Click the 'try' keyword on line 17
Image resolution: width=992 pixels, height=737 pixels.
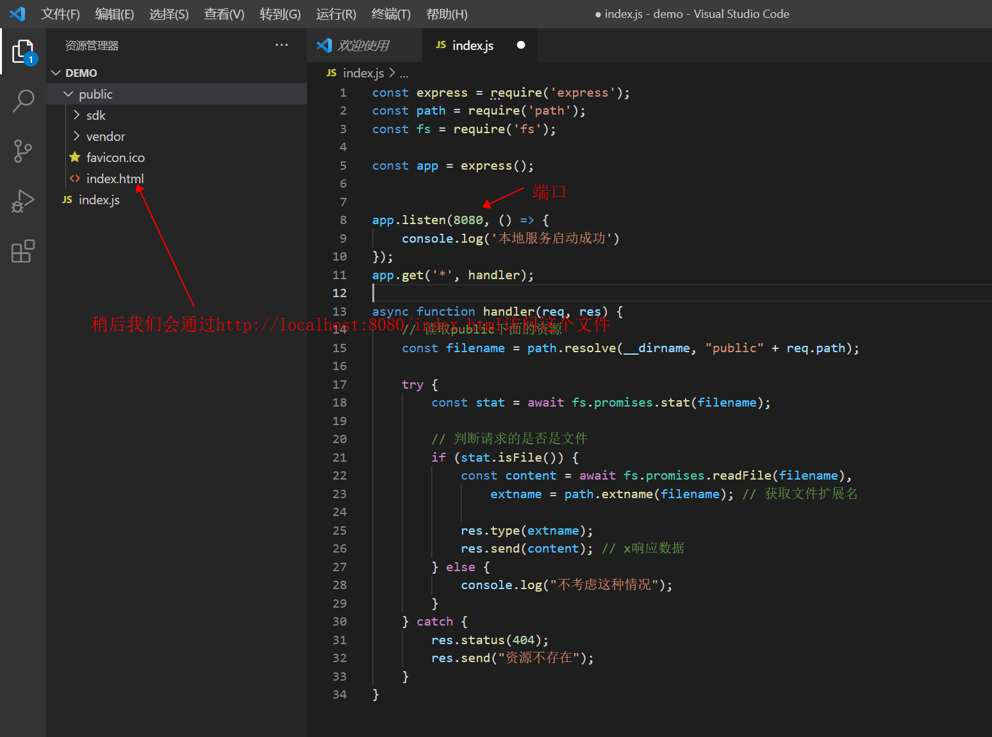[x=413, y=384]
